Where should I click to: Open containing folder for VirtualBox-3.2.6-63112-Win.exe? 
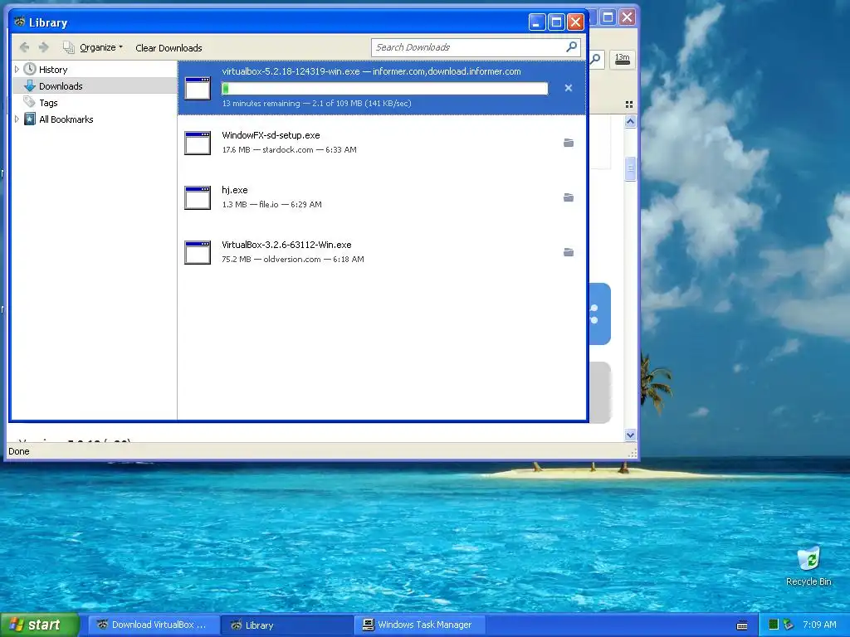[x=568, y=252]
